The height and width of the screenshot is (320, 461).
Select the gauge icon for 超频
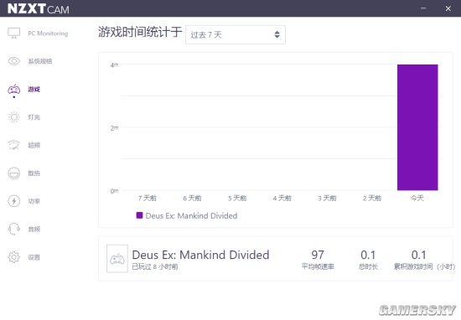pos(13,145)
